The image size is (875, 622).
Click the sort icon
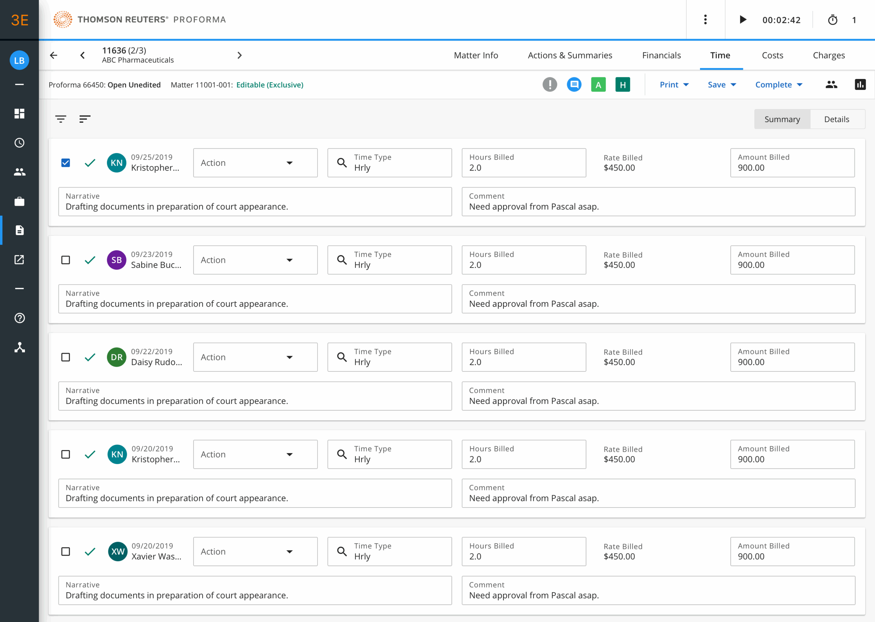[85, 119]
